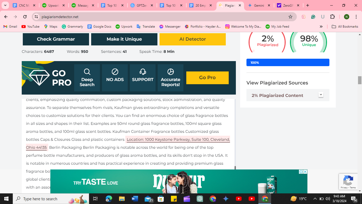Image resolution: width=362 pixels, height=204 pixels.
Task: Click the taskbar search box
Action: tap(51, 199)
